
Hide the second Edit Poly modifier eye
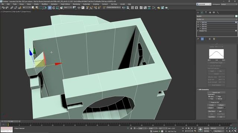coord(198,24)
